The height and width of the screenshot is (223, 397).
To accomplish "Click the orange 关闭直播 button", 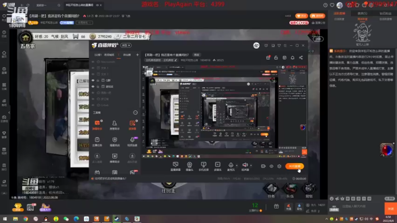I will coord(294,166).
